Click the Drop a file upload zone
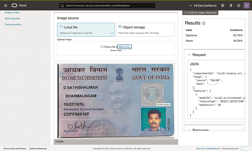The width and height of the screenshot is (252, 151). pos(116,48)
